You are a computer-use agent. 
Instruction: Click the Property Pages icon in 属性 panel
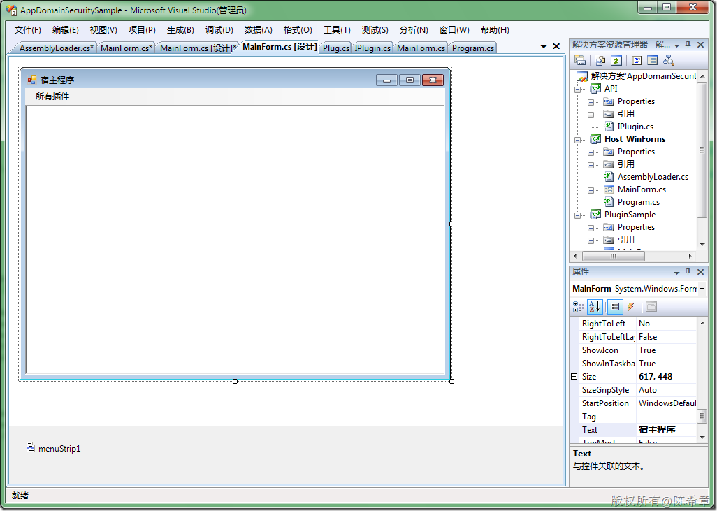pos(651,307)
